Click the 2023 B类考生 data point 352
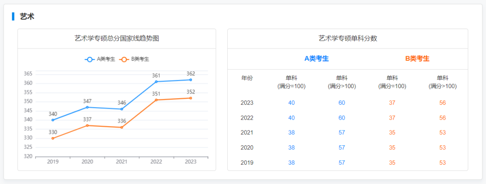This screenshot has height=184, width=486. 190,98
